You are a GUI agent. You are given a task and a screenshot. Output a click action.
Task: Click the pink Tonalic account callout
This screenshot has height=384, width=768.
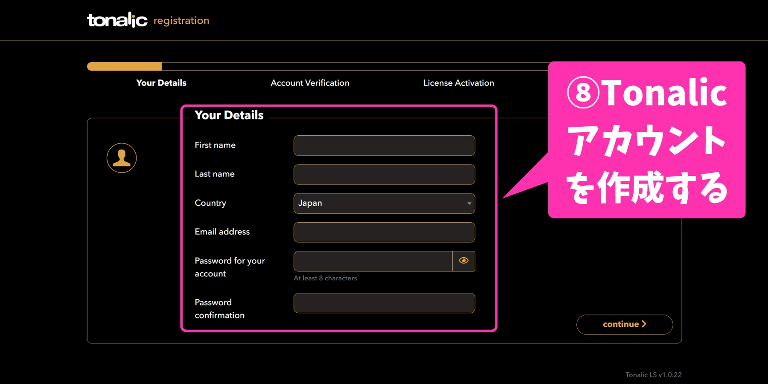[646, 140]
